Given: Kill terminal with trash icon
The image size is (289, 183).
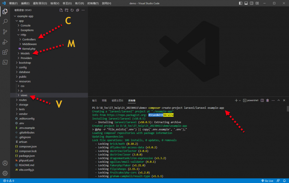Looking at the screenshot, I should (x=268, y=100).
